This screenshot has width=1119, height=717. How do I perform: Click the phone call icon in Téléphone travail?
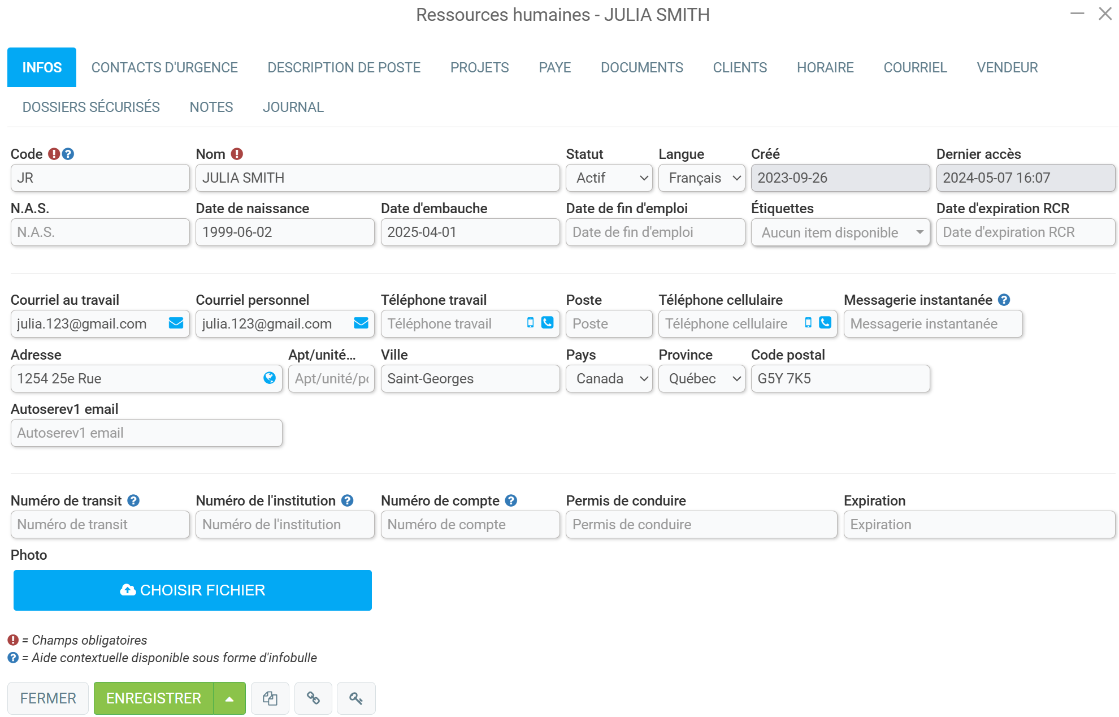point(547,322)
